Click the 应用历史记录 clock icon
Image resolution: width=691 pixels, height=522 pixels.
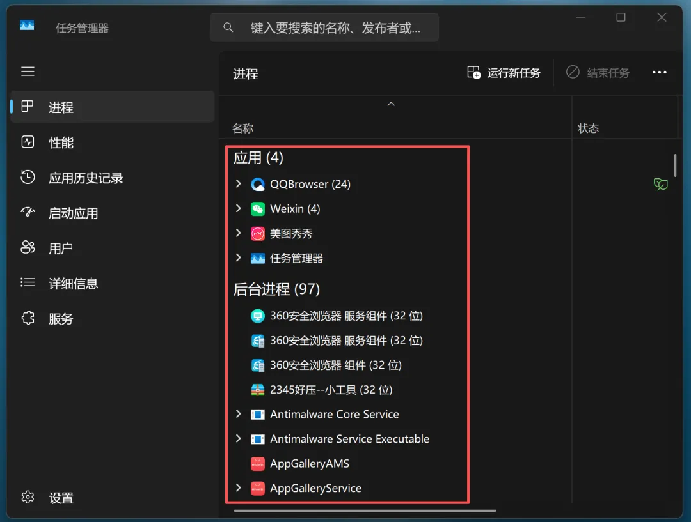28,177
